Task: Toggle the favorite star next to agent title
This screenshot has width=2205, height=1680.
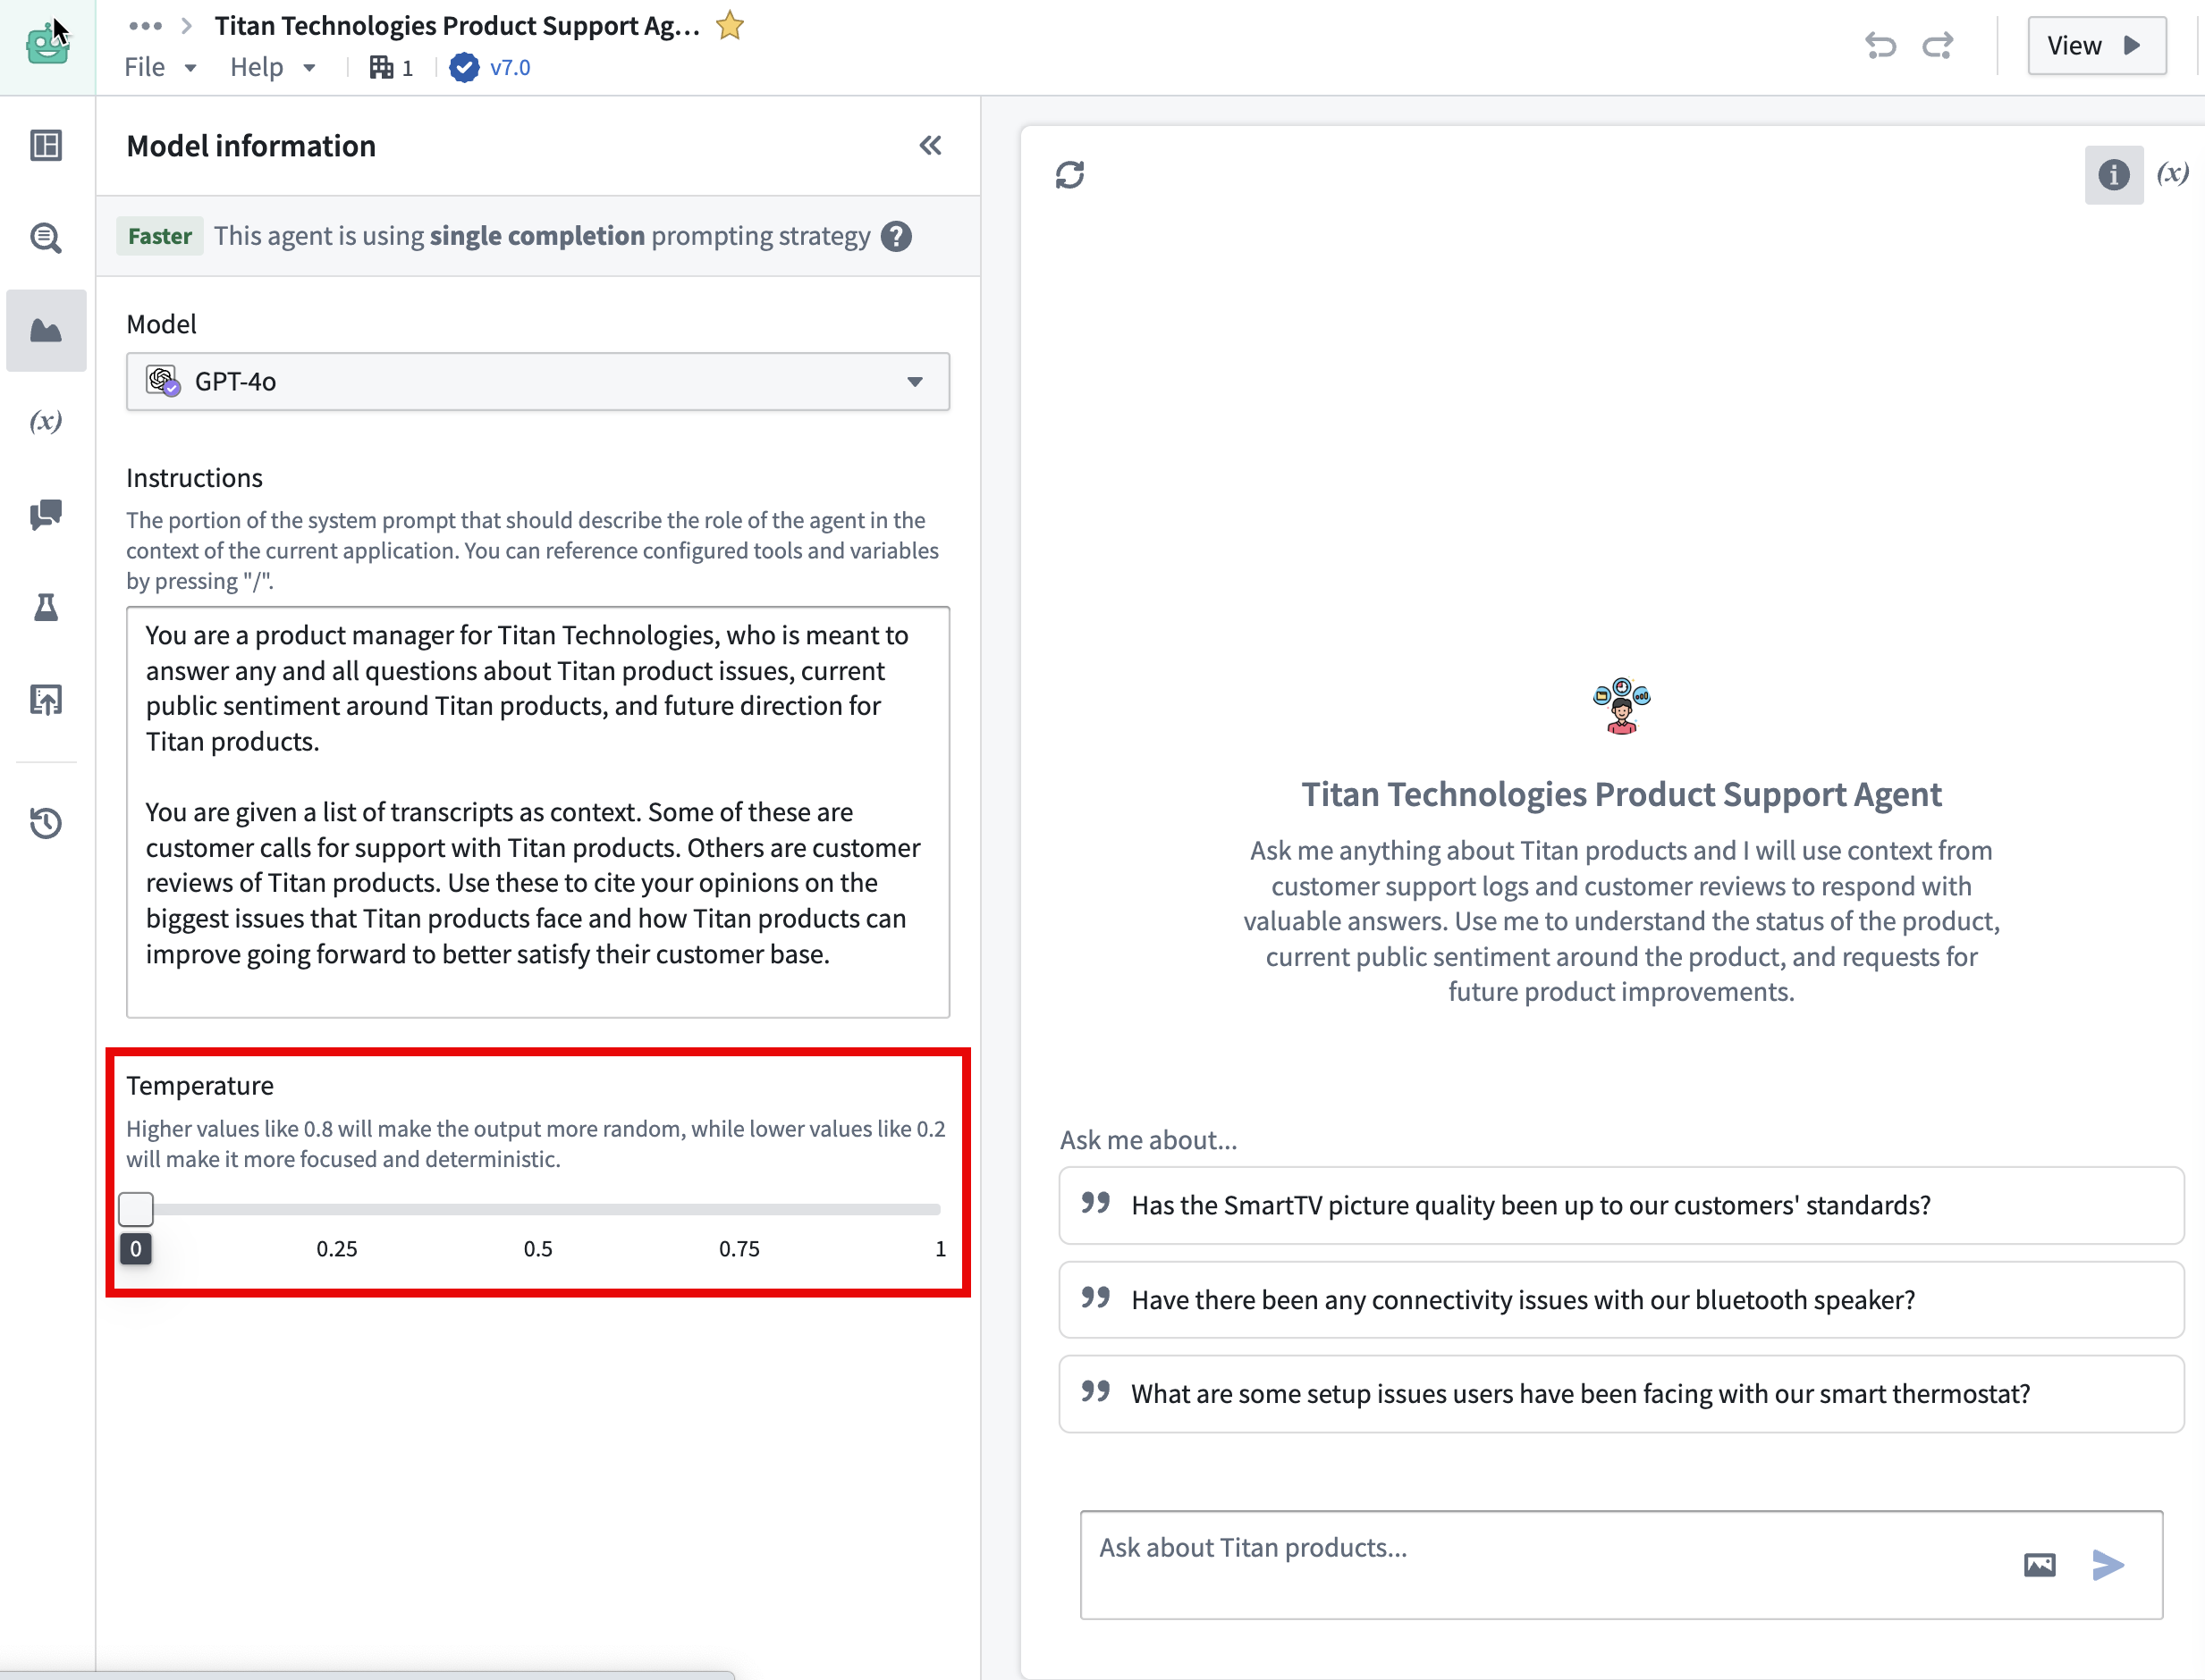Action: pyautogui.click(x=730, y=25)
